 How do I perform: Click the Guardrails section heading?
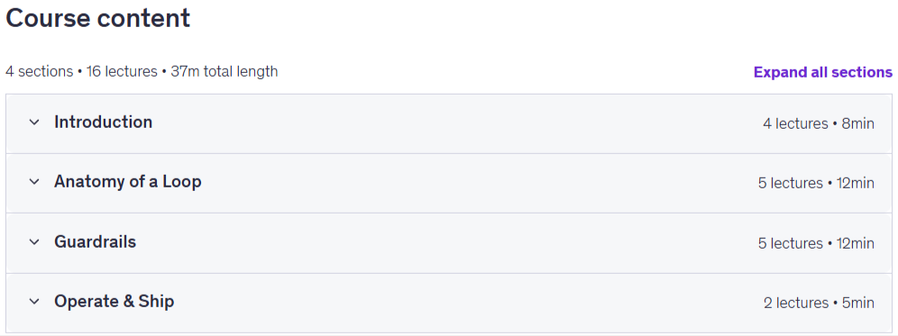click(x=95, y=241)
